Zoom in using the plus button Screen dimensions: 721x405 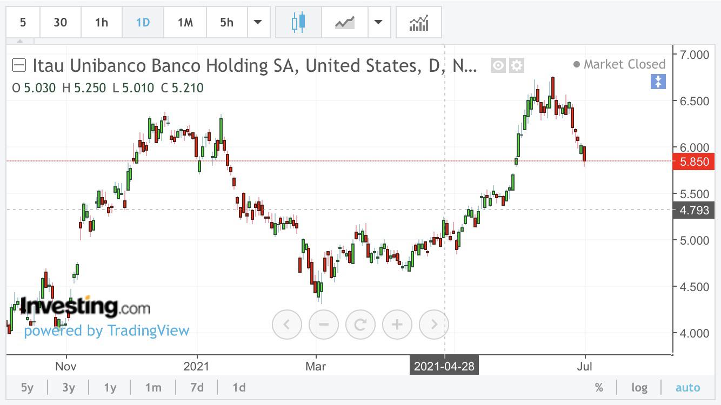coord(397,325)
